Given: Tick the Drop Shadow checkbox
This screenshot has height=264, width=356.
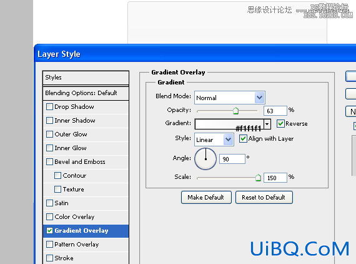Looking at the screenshot, I should click(x=49, y=106).
